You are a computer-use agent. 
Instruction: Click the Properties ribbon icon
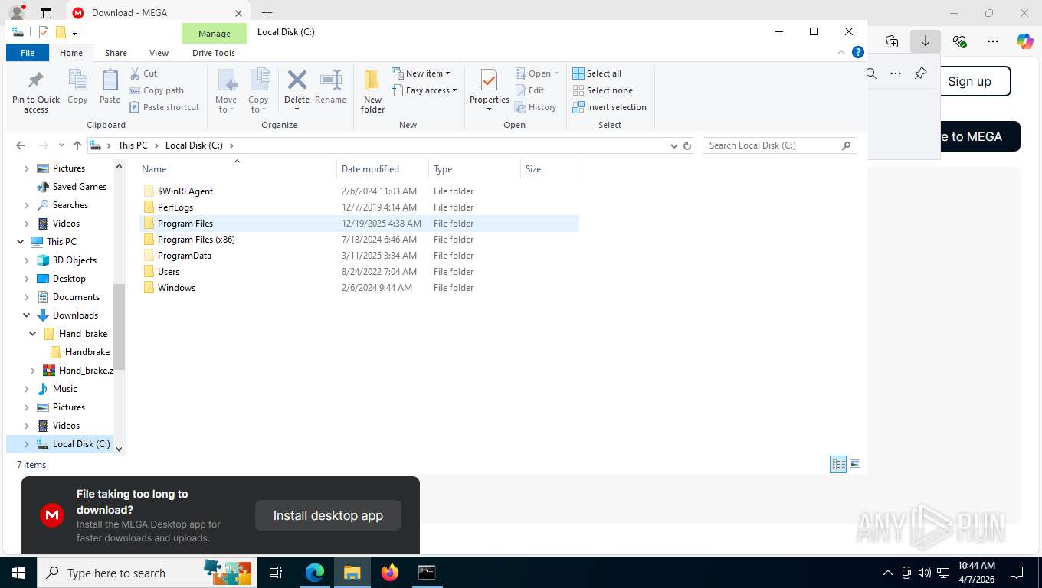point(490,89)
